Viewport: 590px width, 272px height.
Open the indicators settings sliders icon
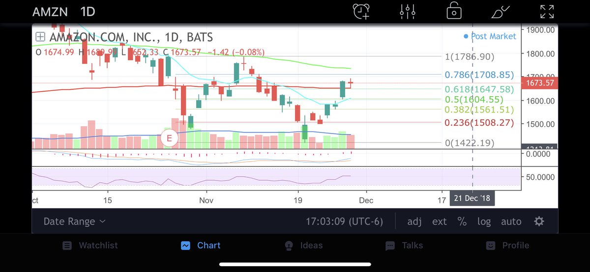(x=408, y=11)
